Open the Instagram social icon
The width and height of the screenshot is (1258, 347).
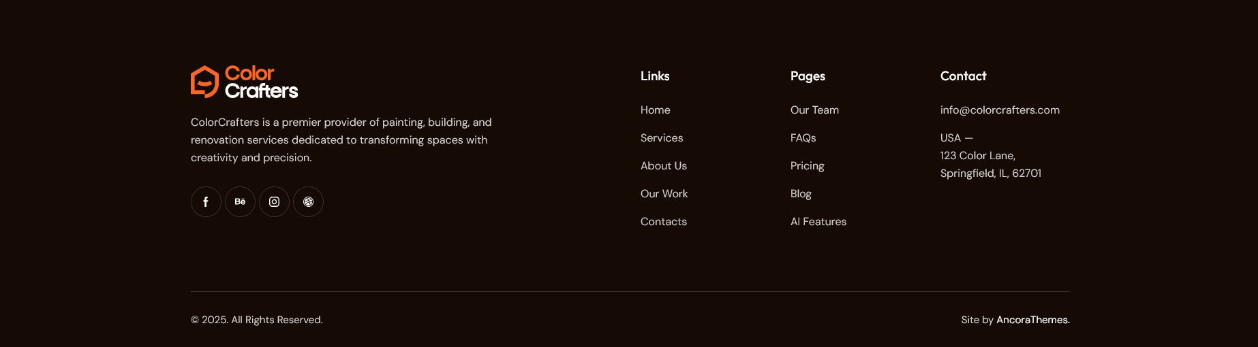click(274, 202)
